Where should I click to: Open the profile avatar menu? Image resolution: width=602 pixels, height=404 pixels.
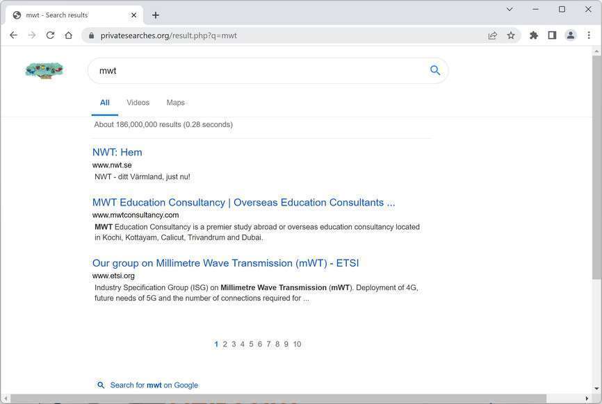(x=571, y=35)
